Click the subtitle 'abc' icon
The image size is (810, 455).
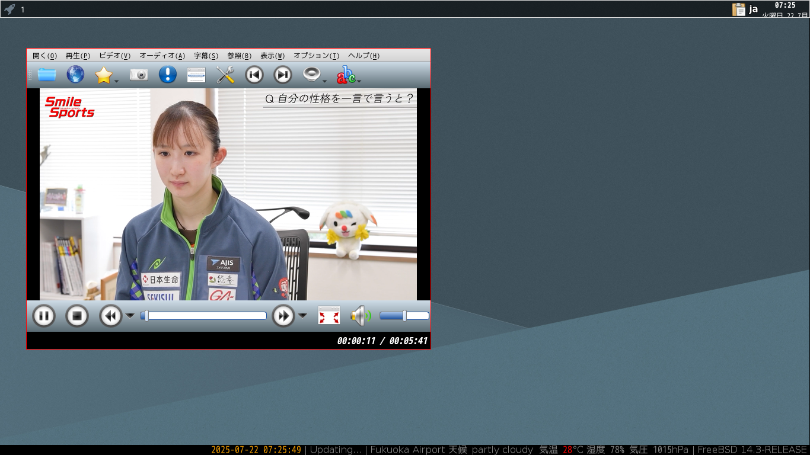coord(346,75)
